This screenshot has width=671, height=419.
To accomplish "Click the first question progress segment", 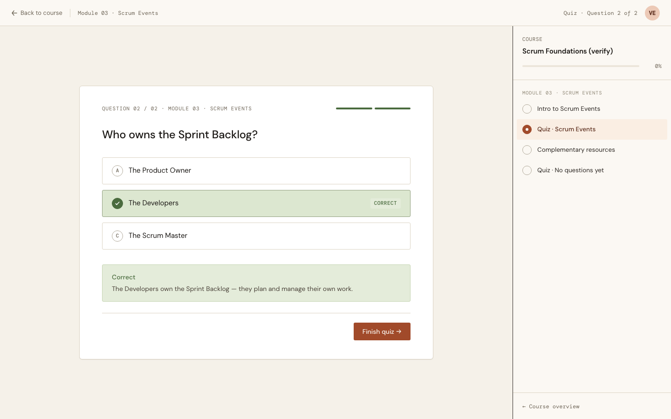I will tap(354, 108).
